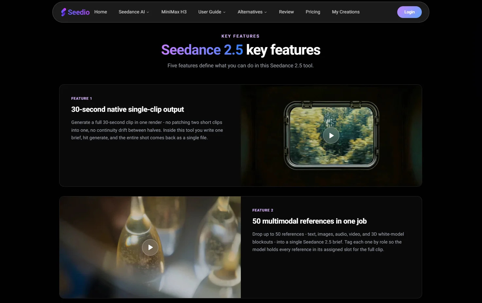Play the train window video in Feature 1

pyautogui.click(x=331, y=136)
